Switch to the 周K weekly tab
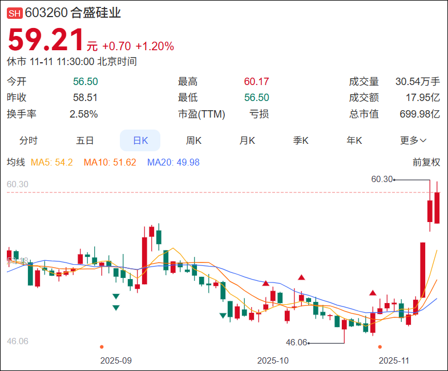Image resolution: width=448 pixels, height=371 pixels. click(193, 140)
